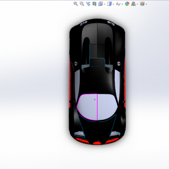This screenshot has width=169, height=169.
Task: Click the magenta plus marker on windshield
Action: (95, 99)
